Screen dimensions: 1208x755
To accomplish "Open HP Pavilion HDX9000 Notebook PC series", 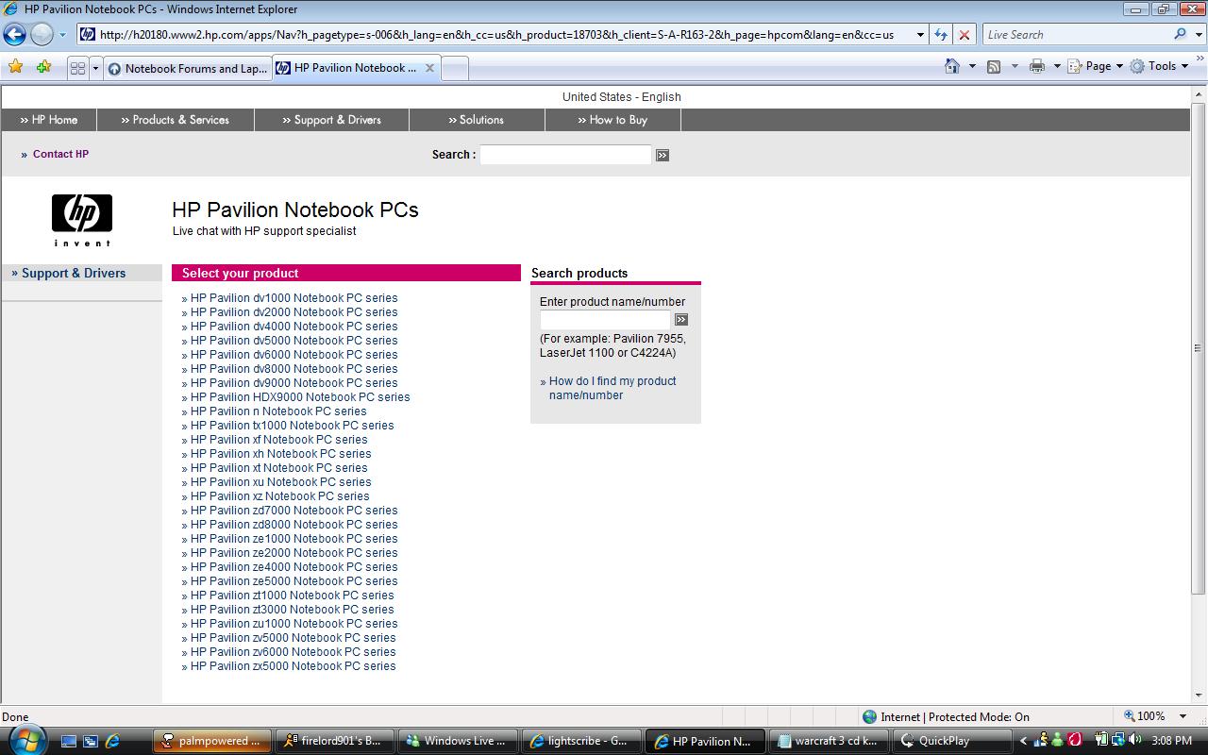I will pos(300,397).
